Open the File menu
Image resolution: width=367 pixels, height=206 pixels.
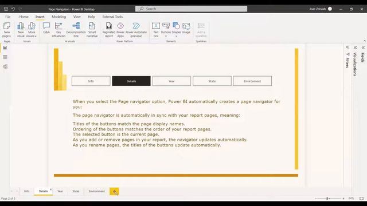(x=7, y=17)
